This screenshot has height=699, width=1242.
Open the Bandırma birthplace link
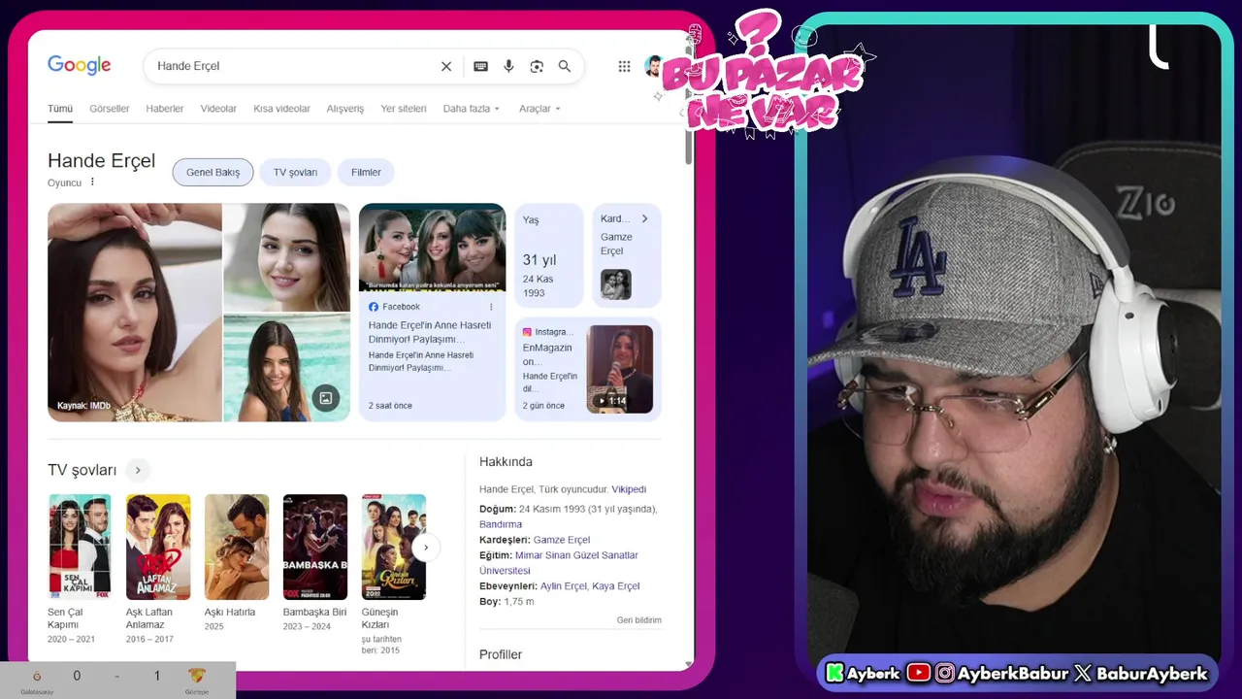click(501, 524)
